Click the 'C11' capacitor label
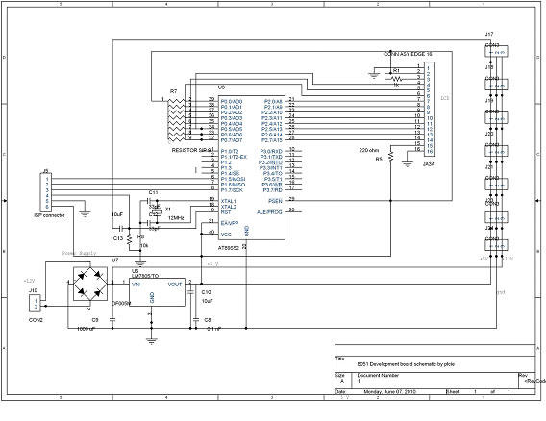This screenshot has height=421, width=546. pos(153,192)
